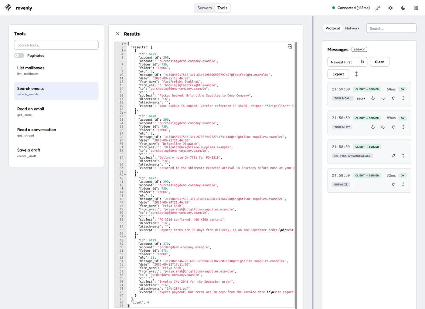Pin the TOOLS/CALL message

[x=393, y=98]
